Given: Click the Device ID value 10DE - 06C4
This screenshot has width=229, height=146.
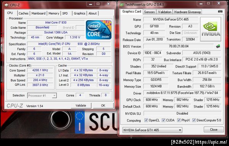Looking at the screenshot, I should point(153,53).
